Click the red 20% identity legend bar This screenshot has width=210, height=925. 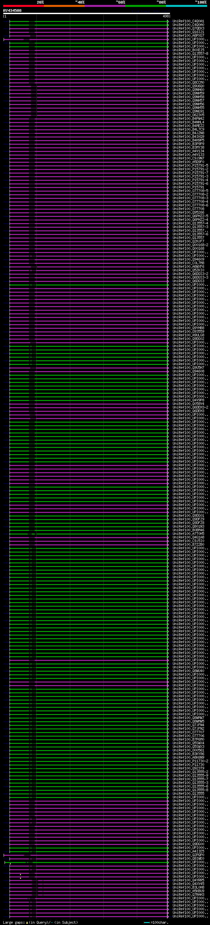tap(24, 6)
